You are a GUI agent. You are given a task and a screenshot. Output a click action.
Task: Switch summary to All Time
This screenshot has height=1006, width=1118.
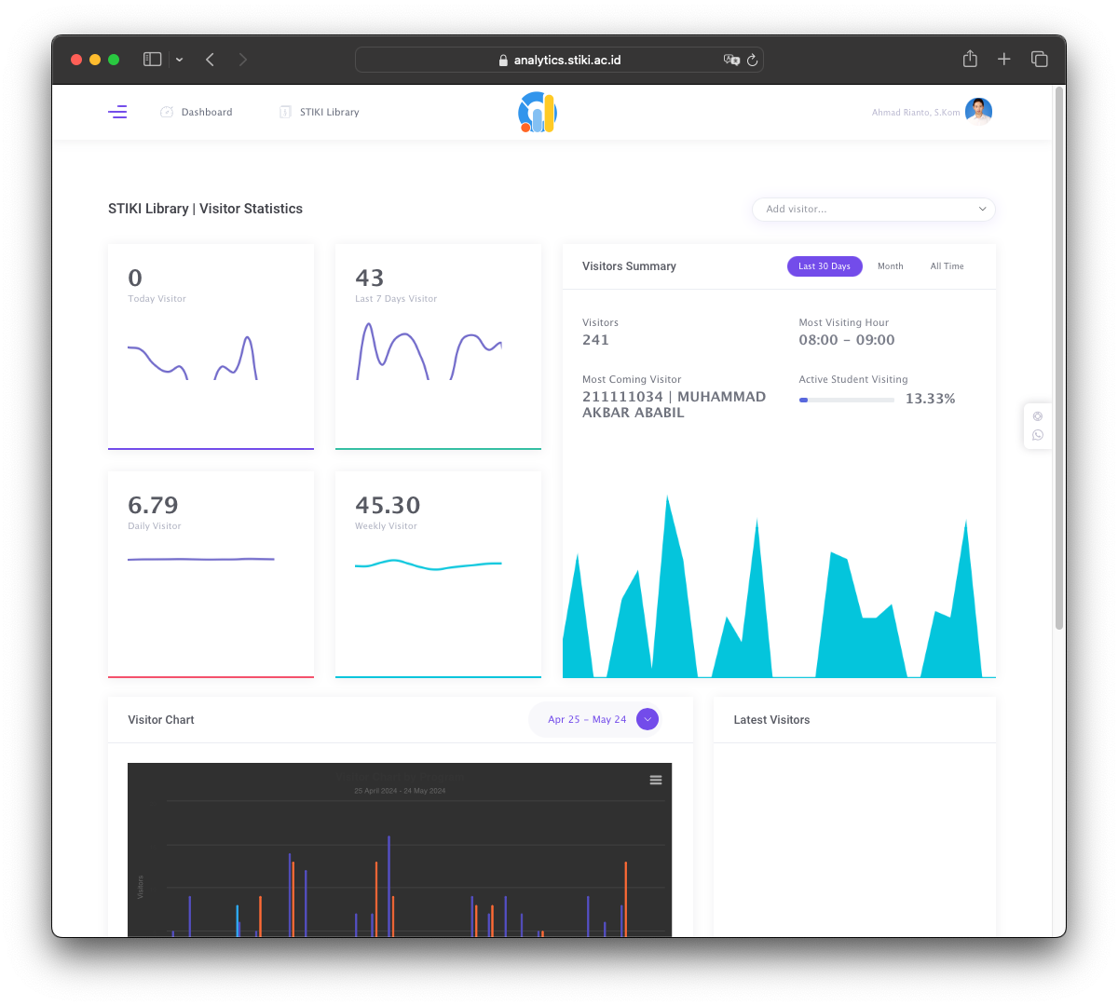(x=947, y=266)
